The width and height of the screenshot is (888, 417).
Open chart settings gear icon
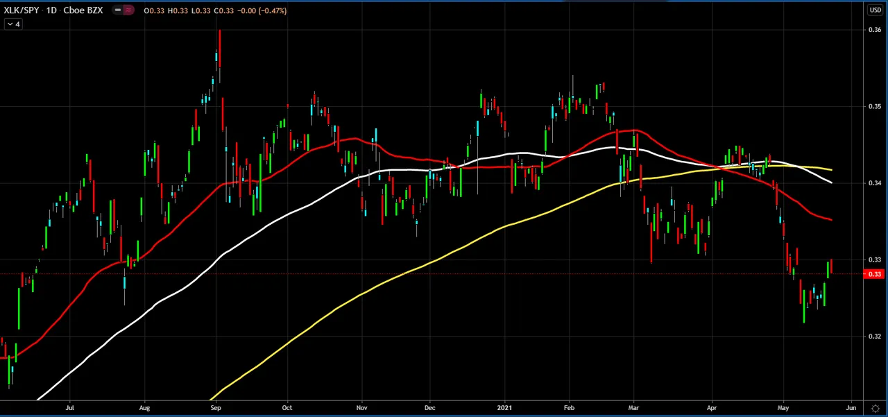(877, 408)
